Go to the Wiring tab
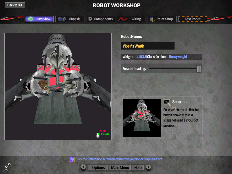Viewport: 232px width, 174px height. pyautogui.click(x=131, y=19)
